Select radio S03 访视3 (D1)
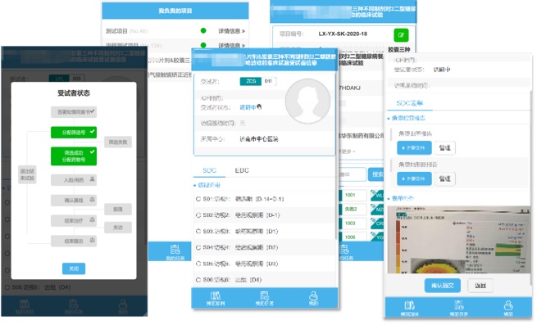Viewport: 537px width, 325px height. 198,231
